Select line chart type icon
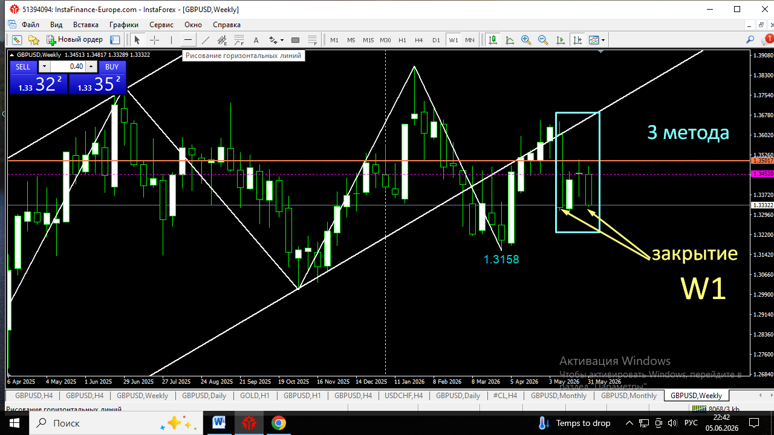This screenshot has height=435, width=774. pos(510,40)
